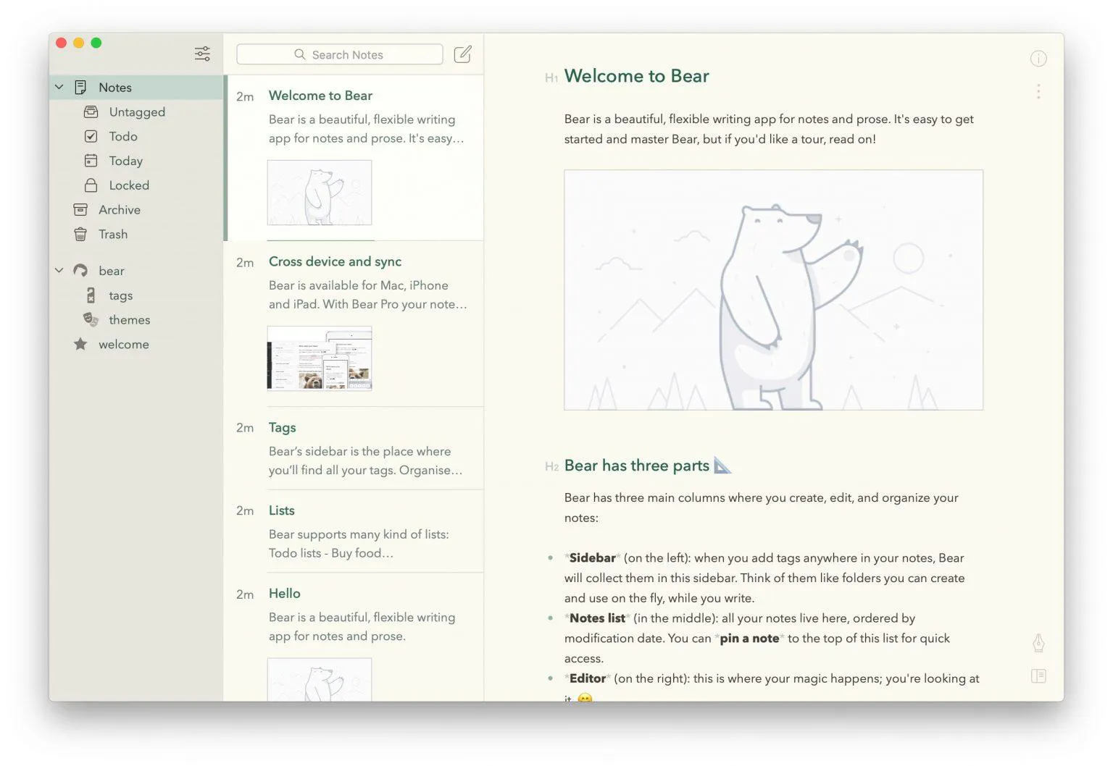This screenshot has width=1113, height=766.
Task: Click the bear tag icon
Action: pyautogui.click(x=80, y=271)
